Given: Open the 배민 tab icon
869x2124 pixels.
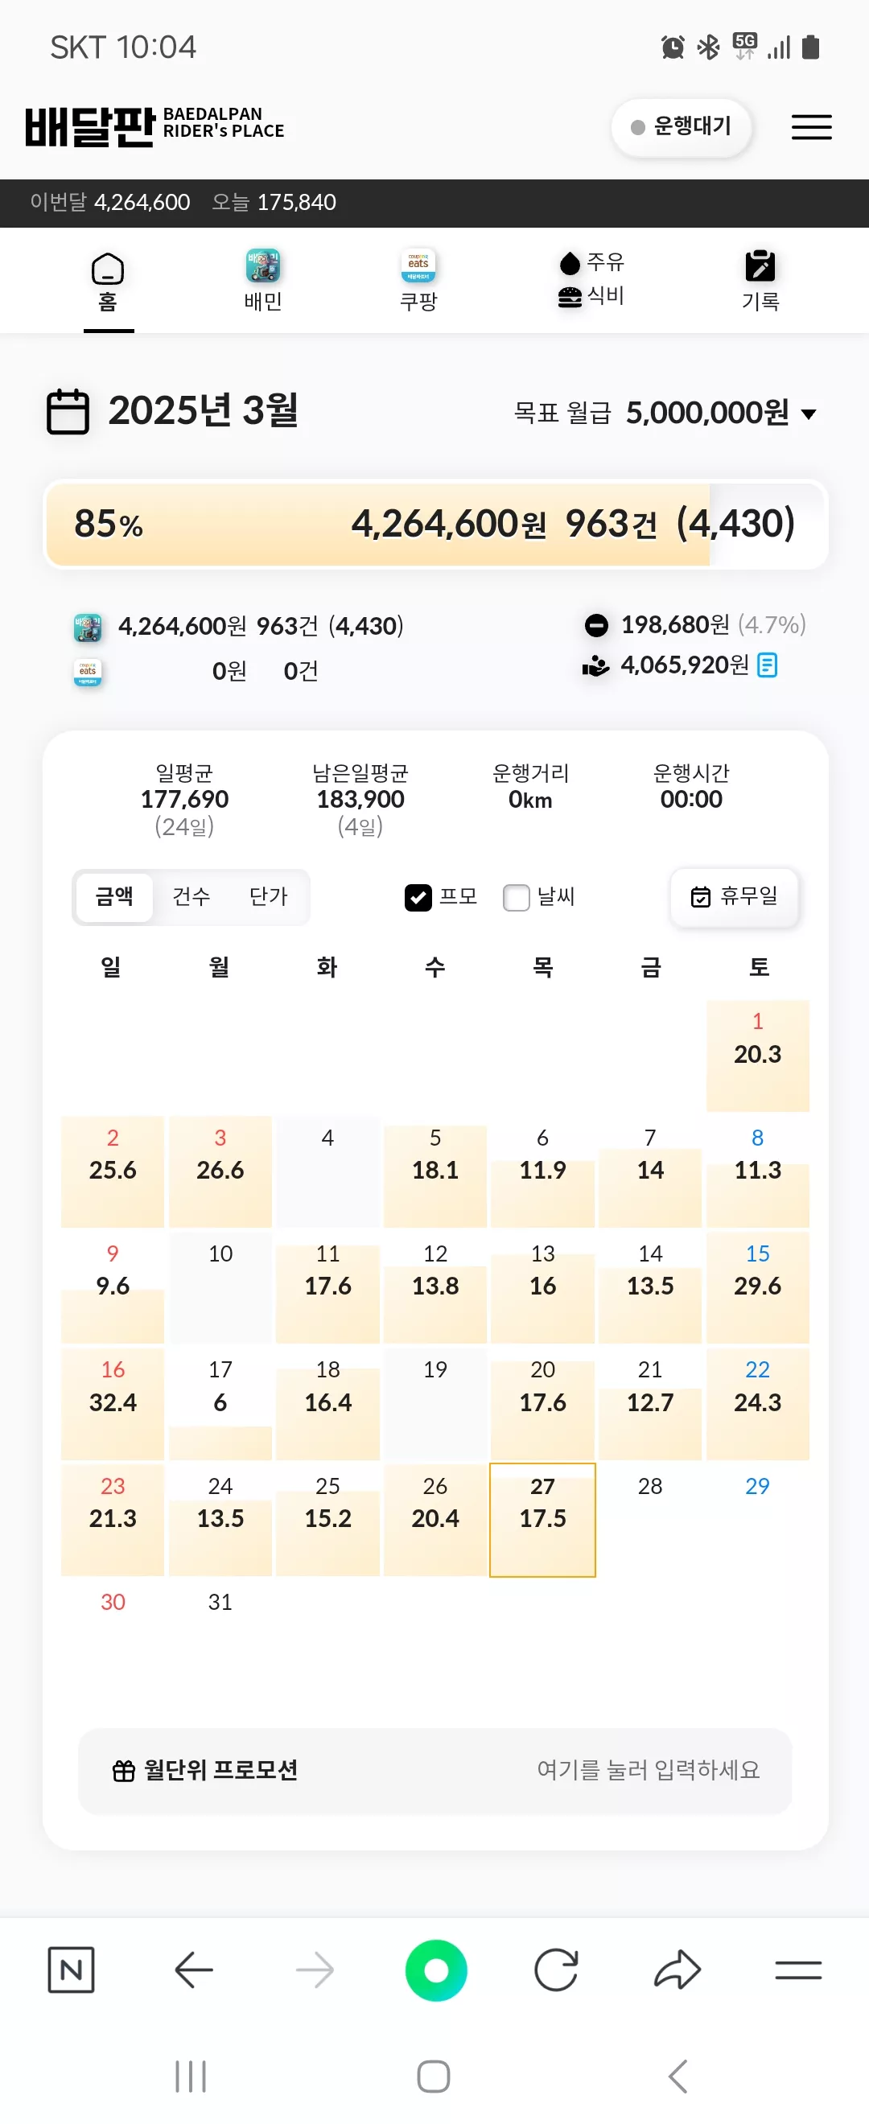Looking at the screenshot, I should 263,266.
